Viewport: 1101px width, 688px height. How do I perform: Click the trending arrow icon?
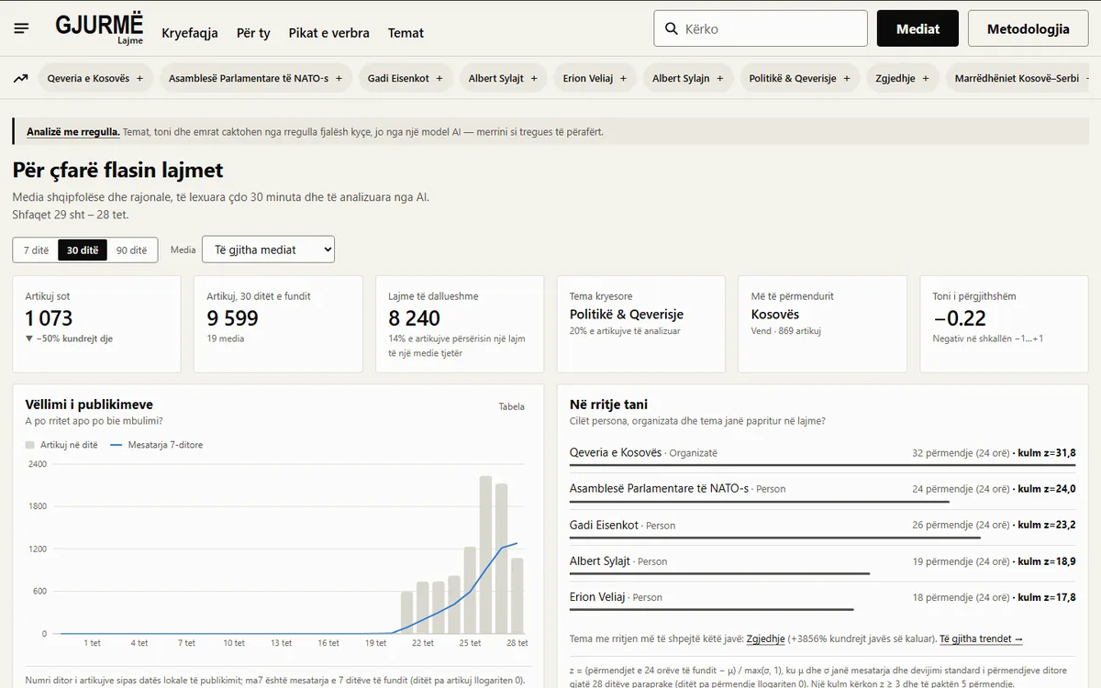point(20,79)
